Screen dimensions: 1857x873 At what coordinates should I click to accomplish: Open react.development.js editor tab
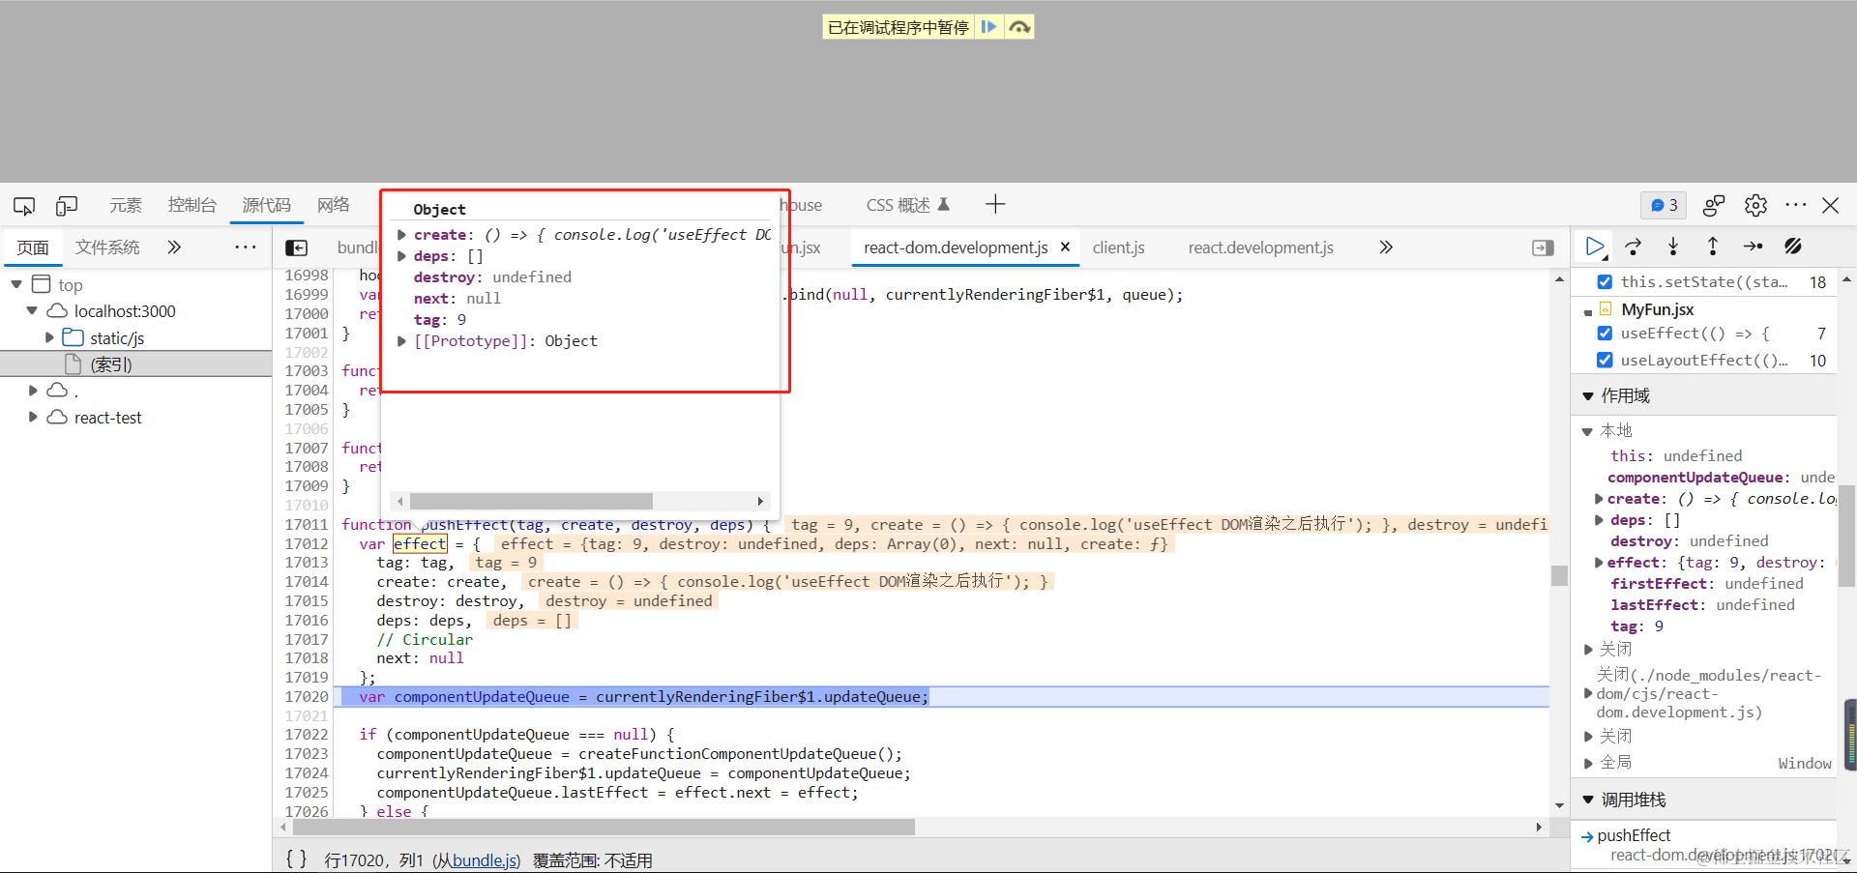(x=1261, y=247)
